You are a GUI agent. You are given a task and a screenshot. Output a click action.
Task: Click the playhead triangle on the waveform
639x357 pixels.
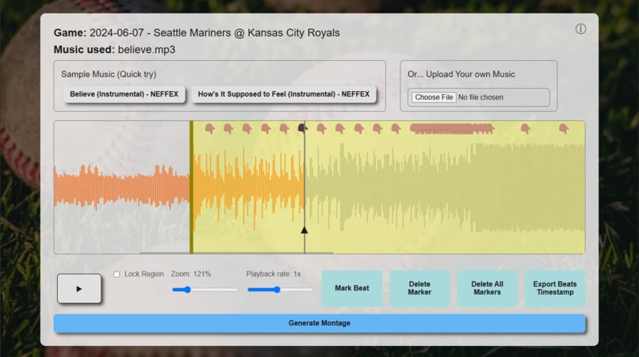304,230
